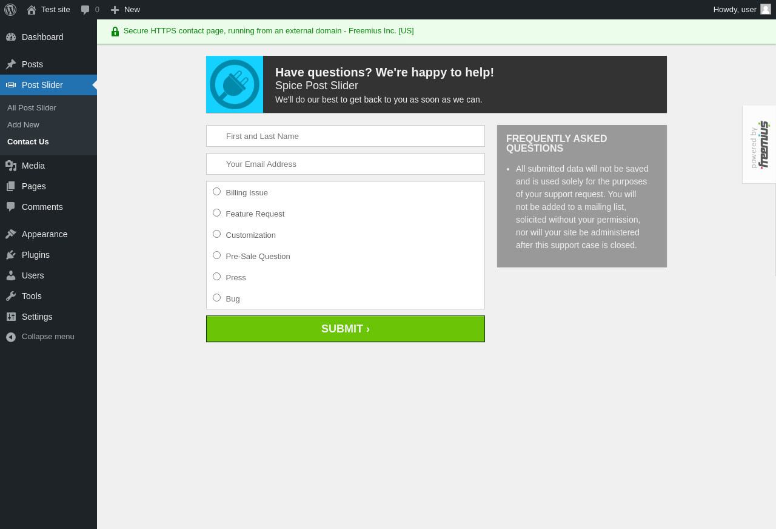Image resolution: width=776 pixels, height=529 pixels.
Task: Click the Frequently Asked Questions heading
Action: pos(557,144)
